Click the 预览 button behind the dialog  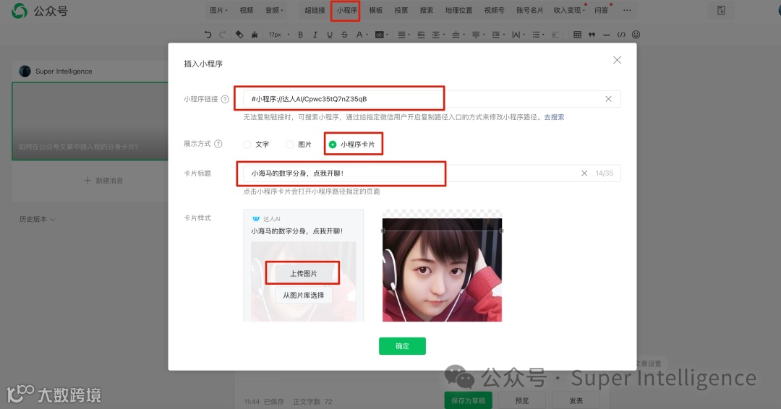click(x=522, y=400)
